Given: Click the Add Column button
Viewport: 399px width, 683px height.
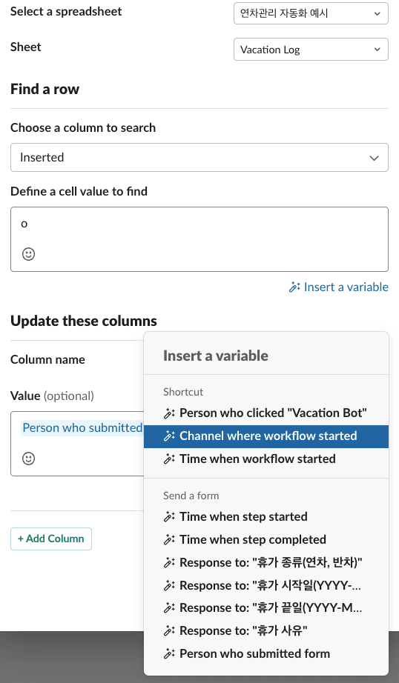Looking at the screenshot, I should [51, 539].
